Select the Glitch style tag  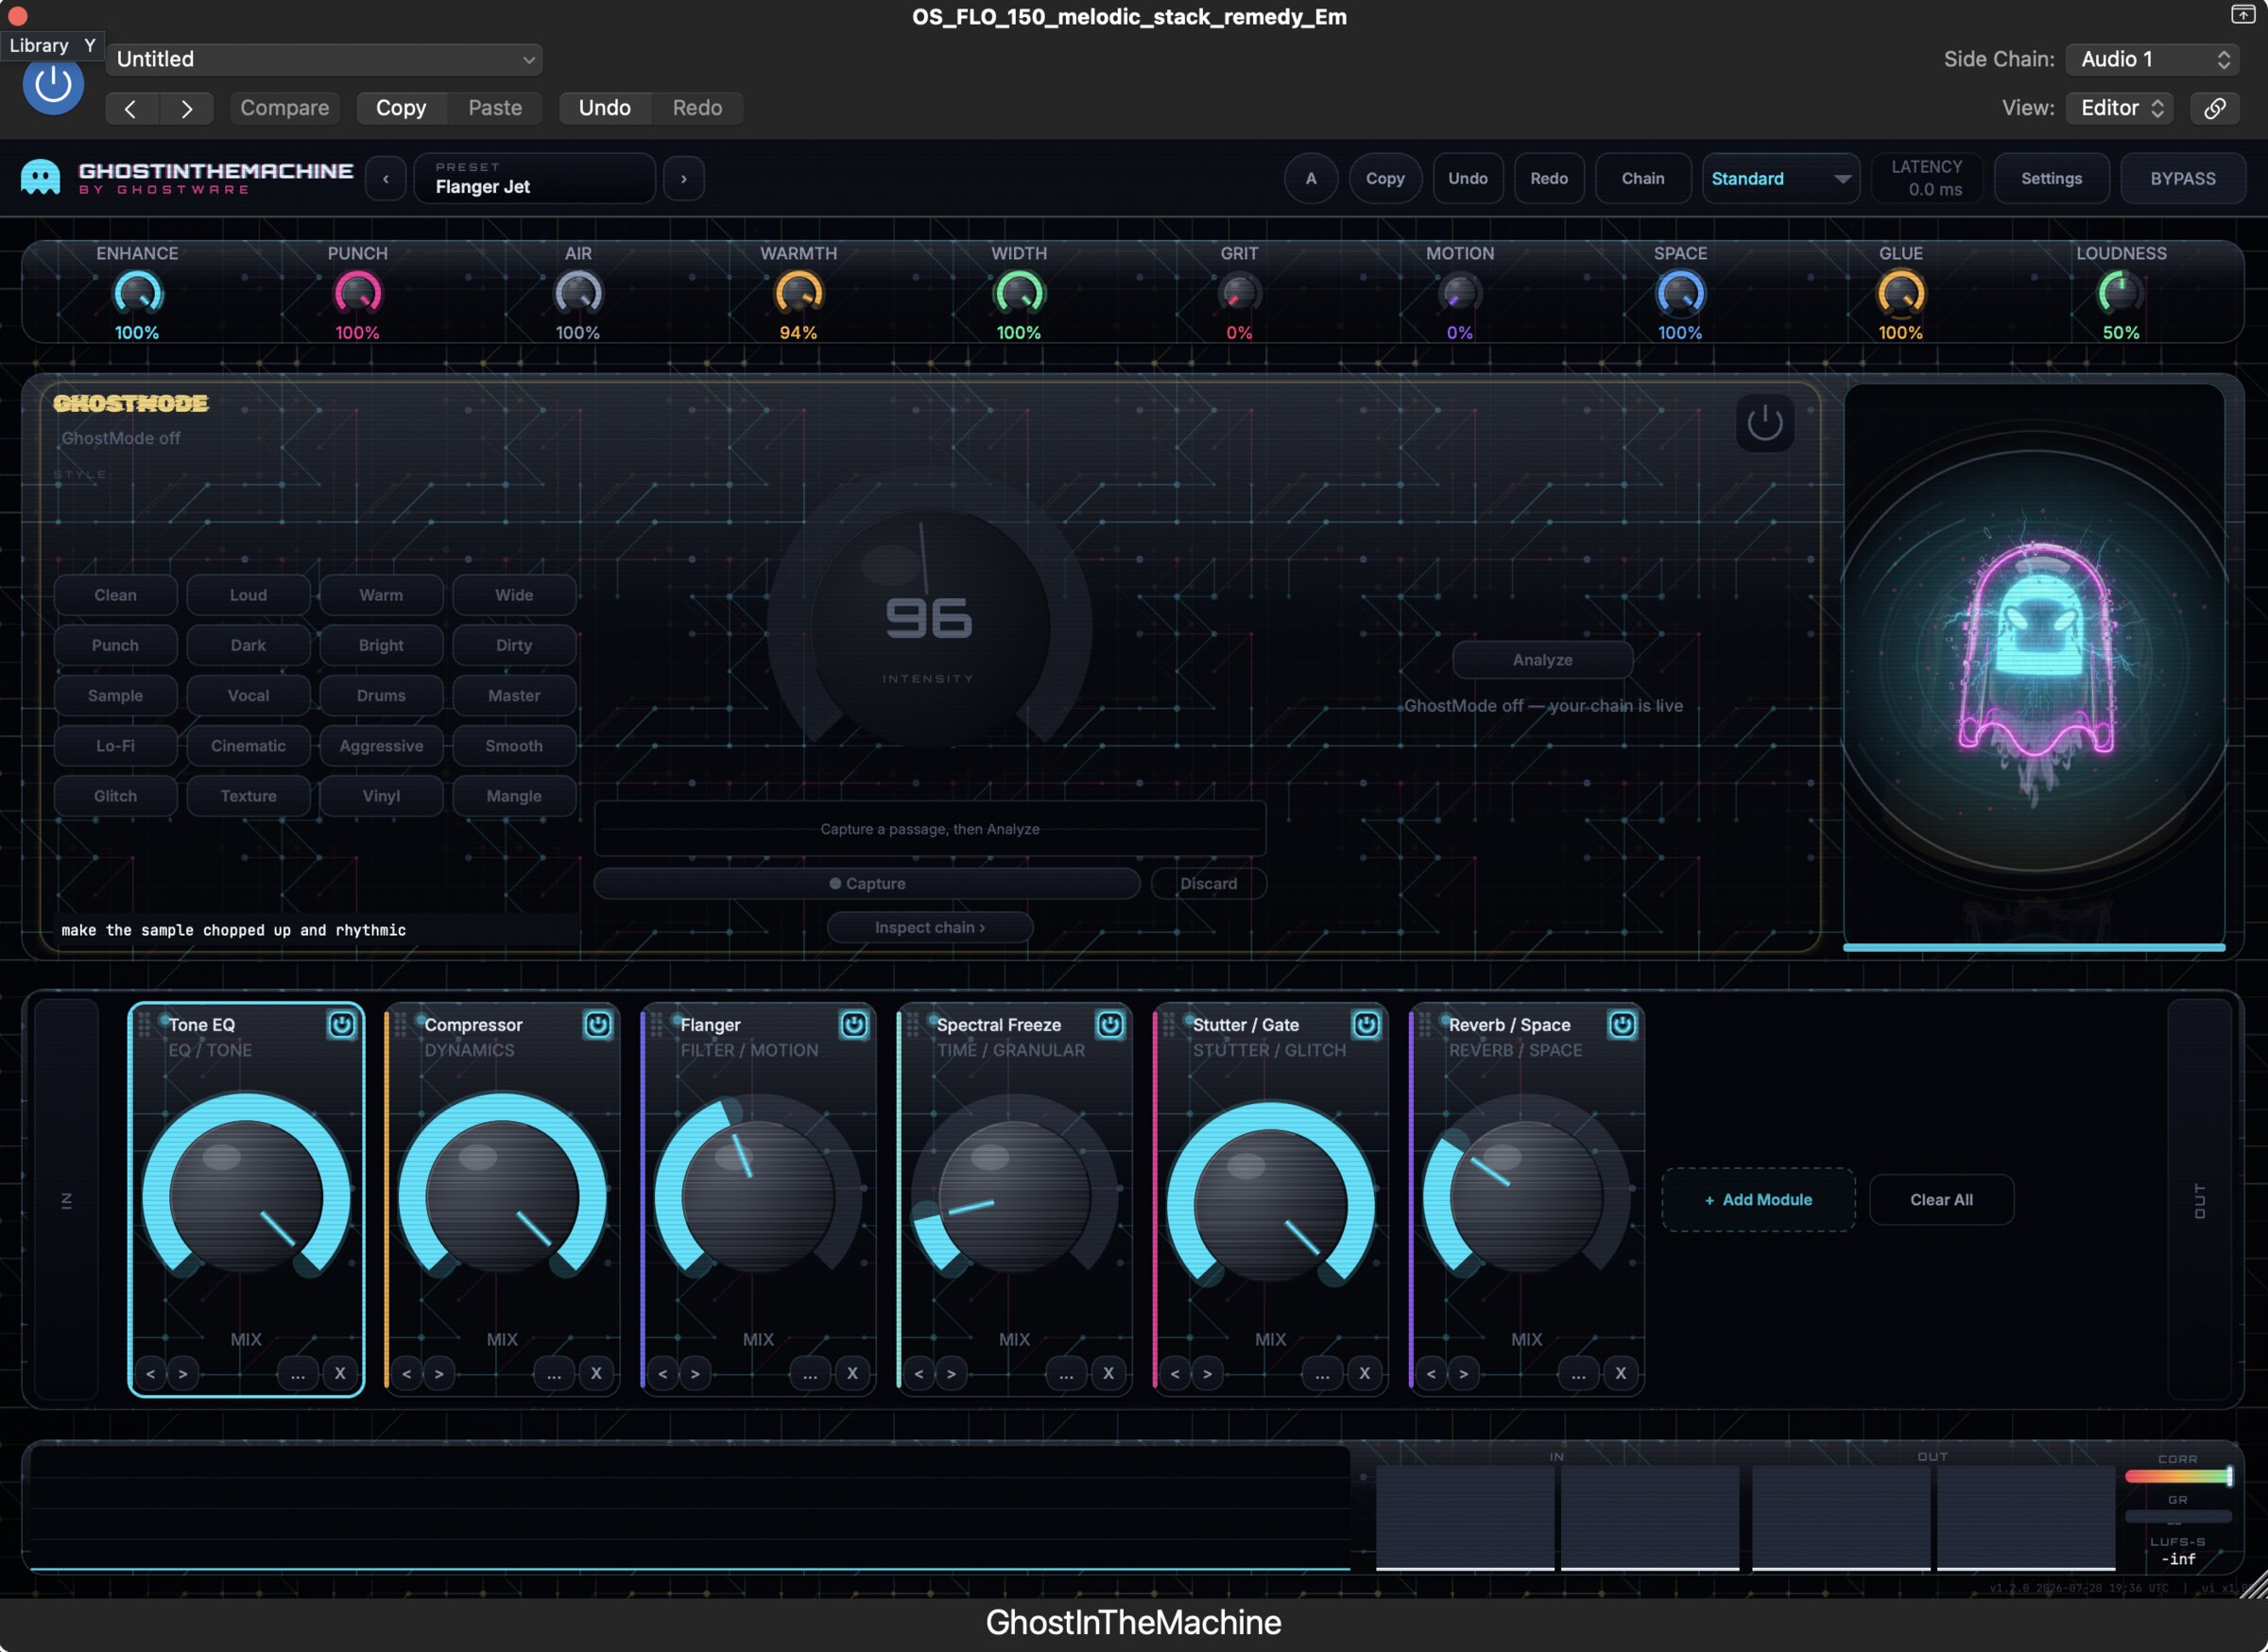click(116, 796)
